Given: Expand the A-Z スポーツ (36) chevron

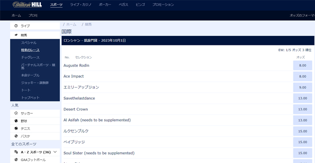Looking at the screenshot, I should point(55,152).
